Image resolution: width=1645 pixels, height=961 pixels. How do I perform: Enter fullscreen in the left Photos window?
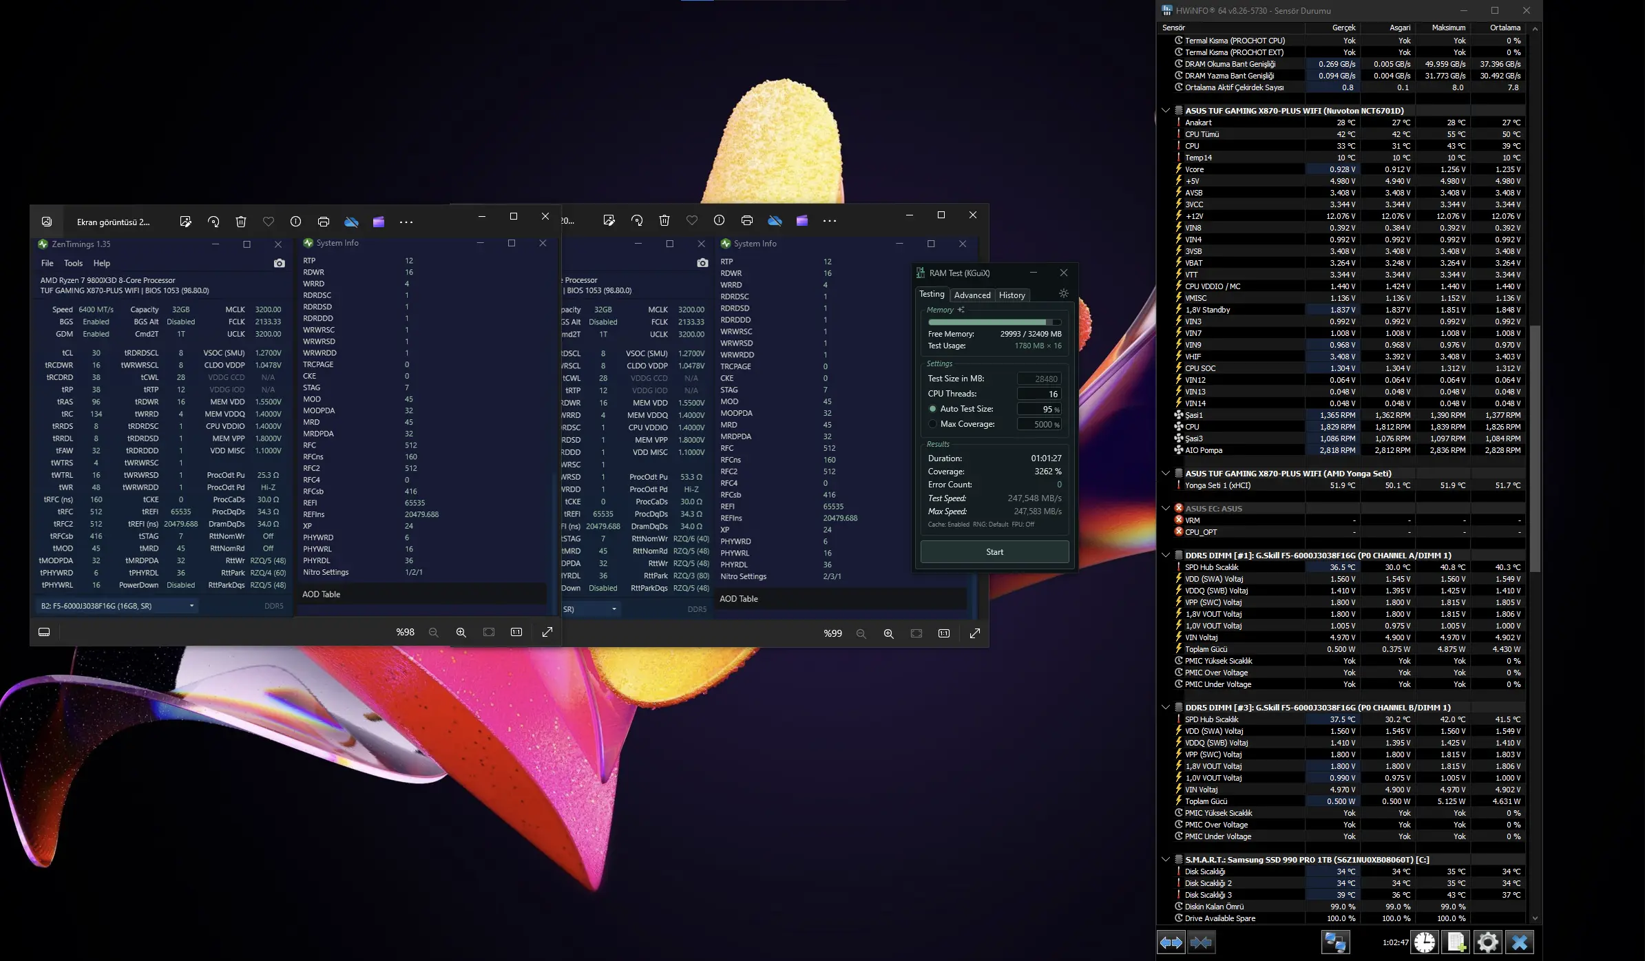coord(547,632)
